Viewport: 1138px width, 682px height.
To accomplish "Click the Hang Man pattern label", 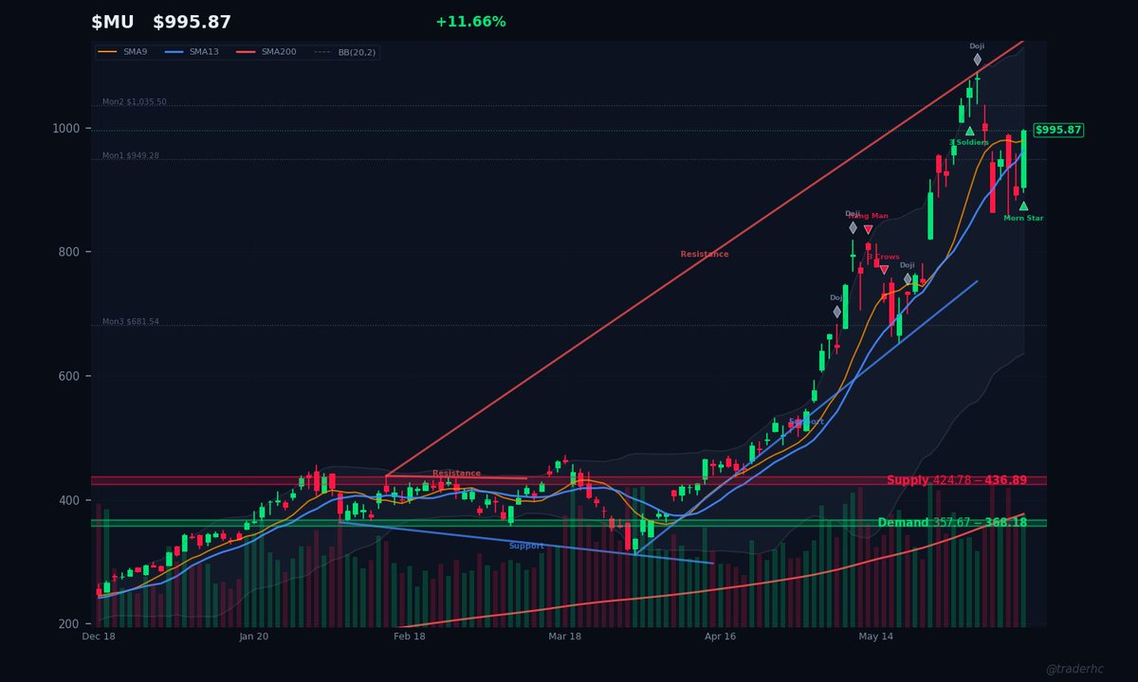I will [x=870, y=216].
